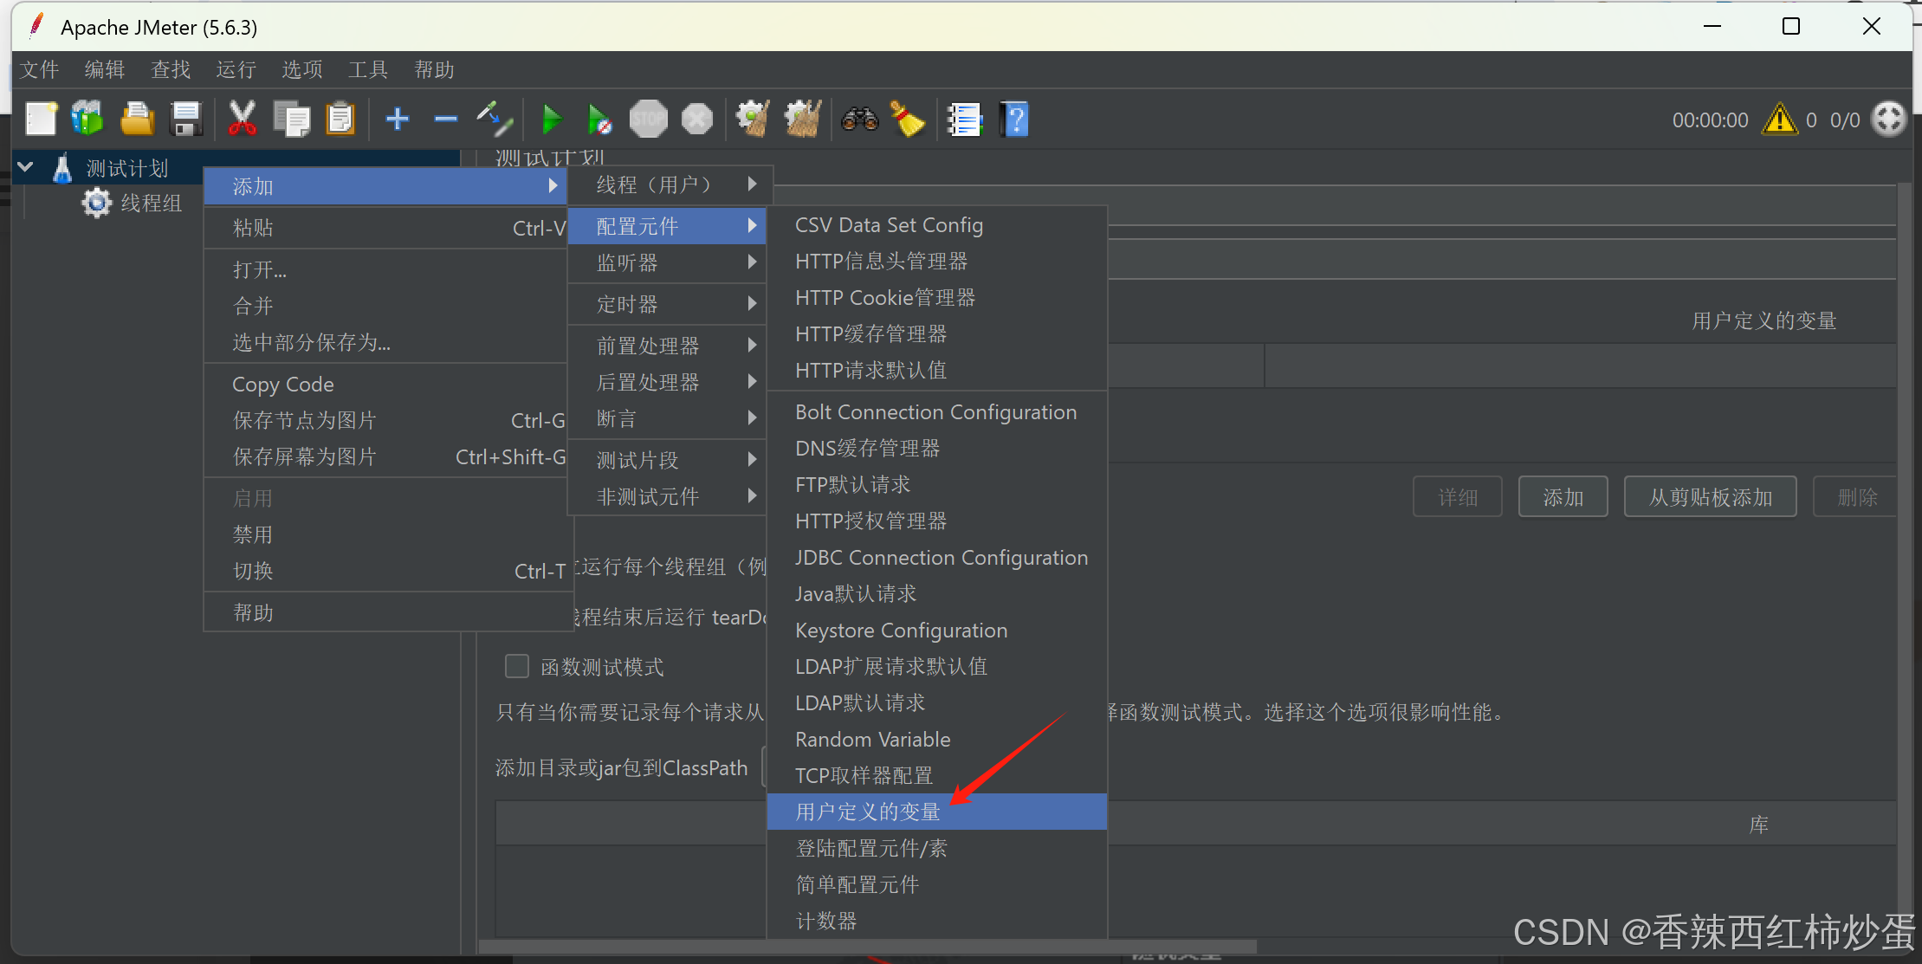Open help with question mark icon
Image resolution: width=1922 pixels, height=964 pixels.
[1014, 120]
